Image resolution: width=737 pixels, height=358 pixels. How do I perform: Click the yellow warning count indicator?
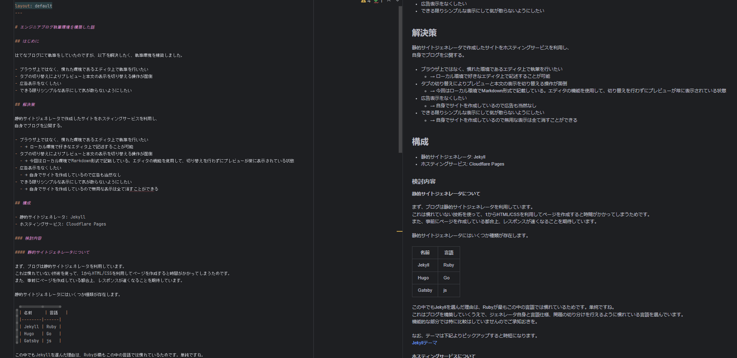pyautogui.click(x=366, y=1)
